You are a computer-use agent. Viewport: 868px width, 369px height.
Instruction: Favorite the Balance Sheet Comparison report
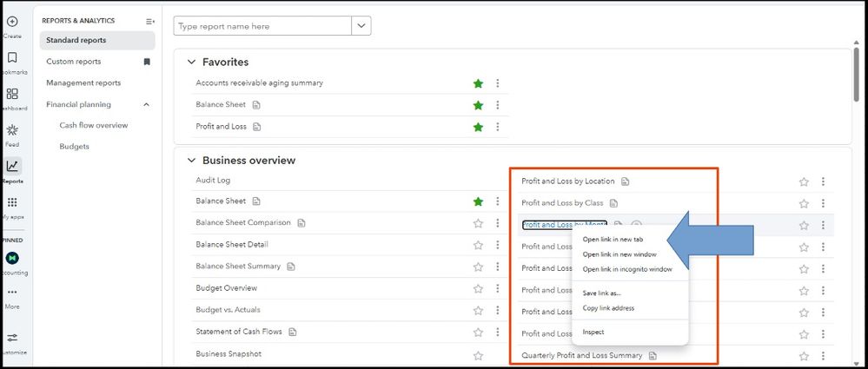pos(478,223)
